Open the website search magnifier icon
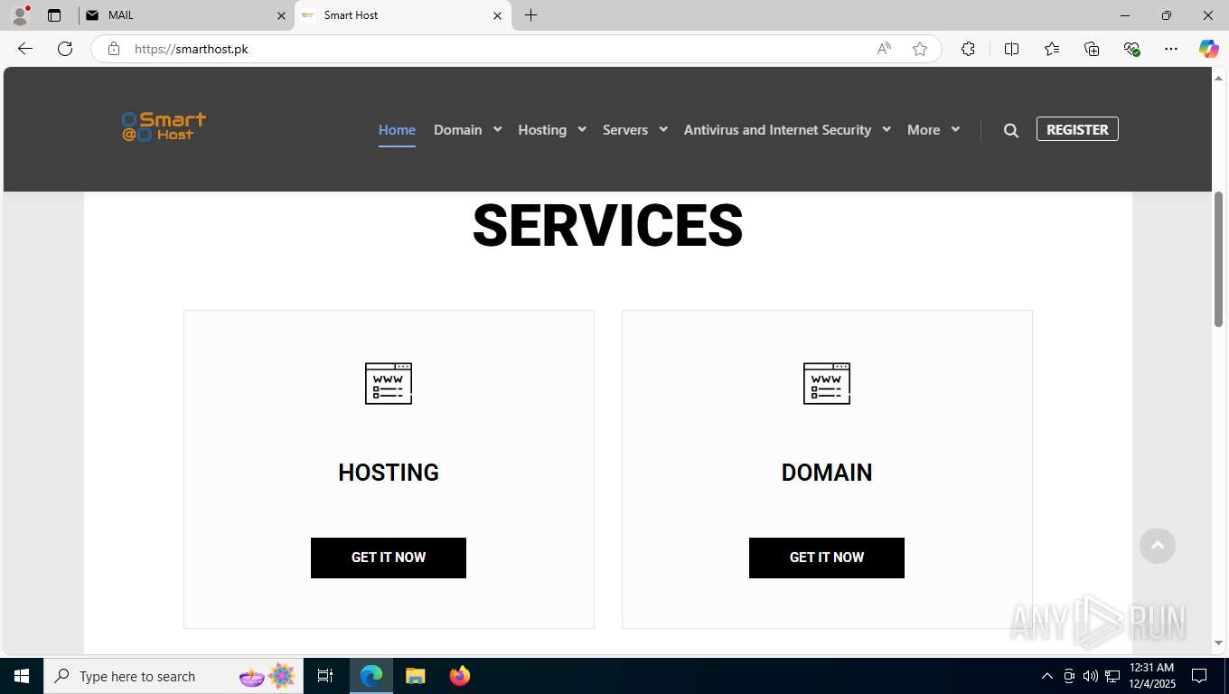The height and width of the screenshot is (694, 1229). pyautogui.click(x=1011, y=130)
